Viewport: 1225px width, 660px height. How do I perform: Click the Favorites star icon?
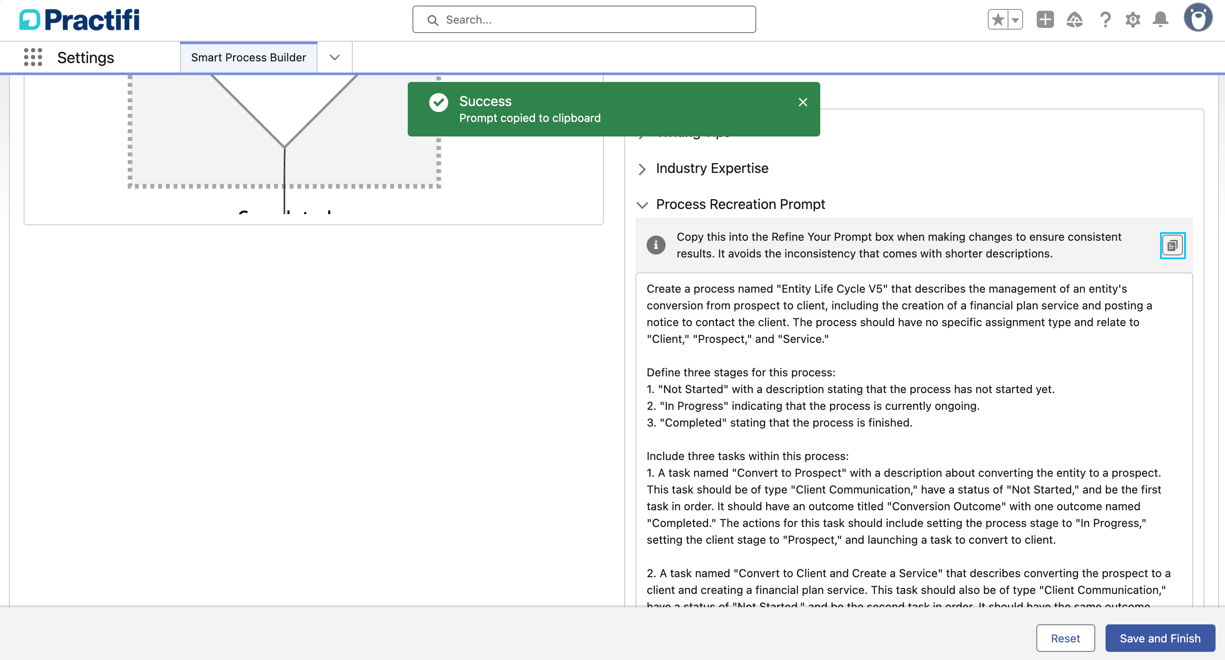(998, 20)
